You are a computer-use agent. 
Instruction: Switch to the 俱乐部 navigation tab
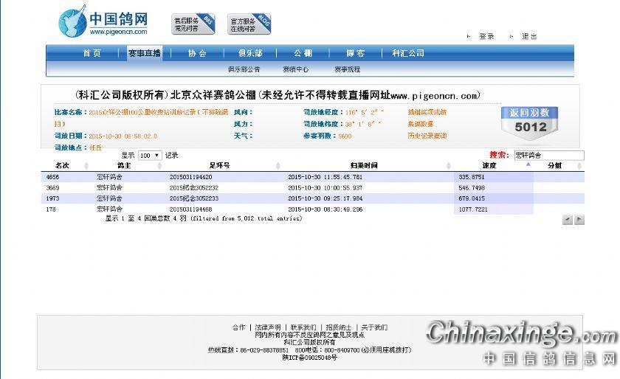coord(249,53)
